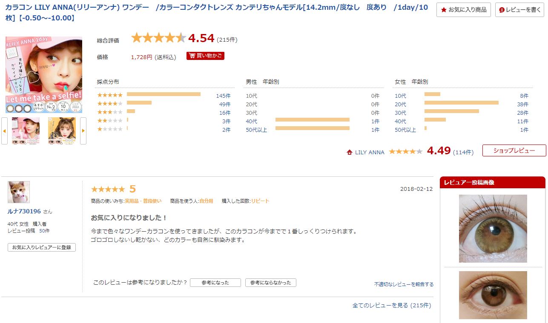548x323 pixels.
Task: Add product to favorites with star button
Action: pos(463,10)
